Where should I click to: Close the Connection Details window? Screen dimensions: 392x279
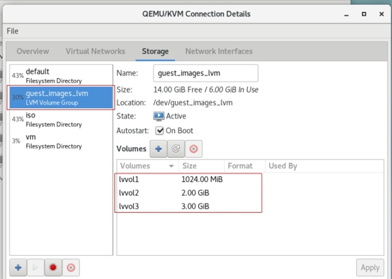(x=382, y=14)
